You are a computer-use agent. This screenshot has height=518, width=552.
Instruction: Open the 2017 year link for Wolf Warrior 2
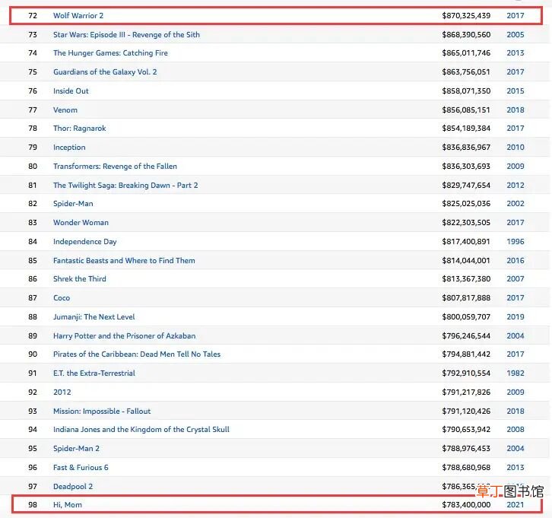[x=516, y=15]
